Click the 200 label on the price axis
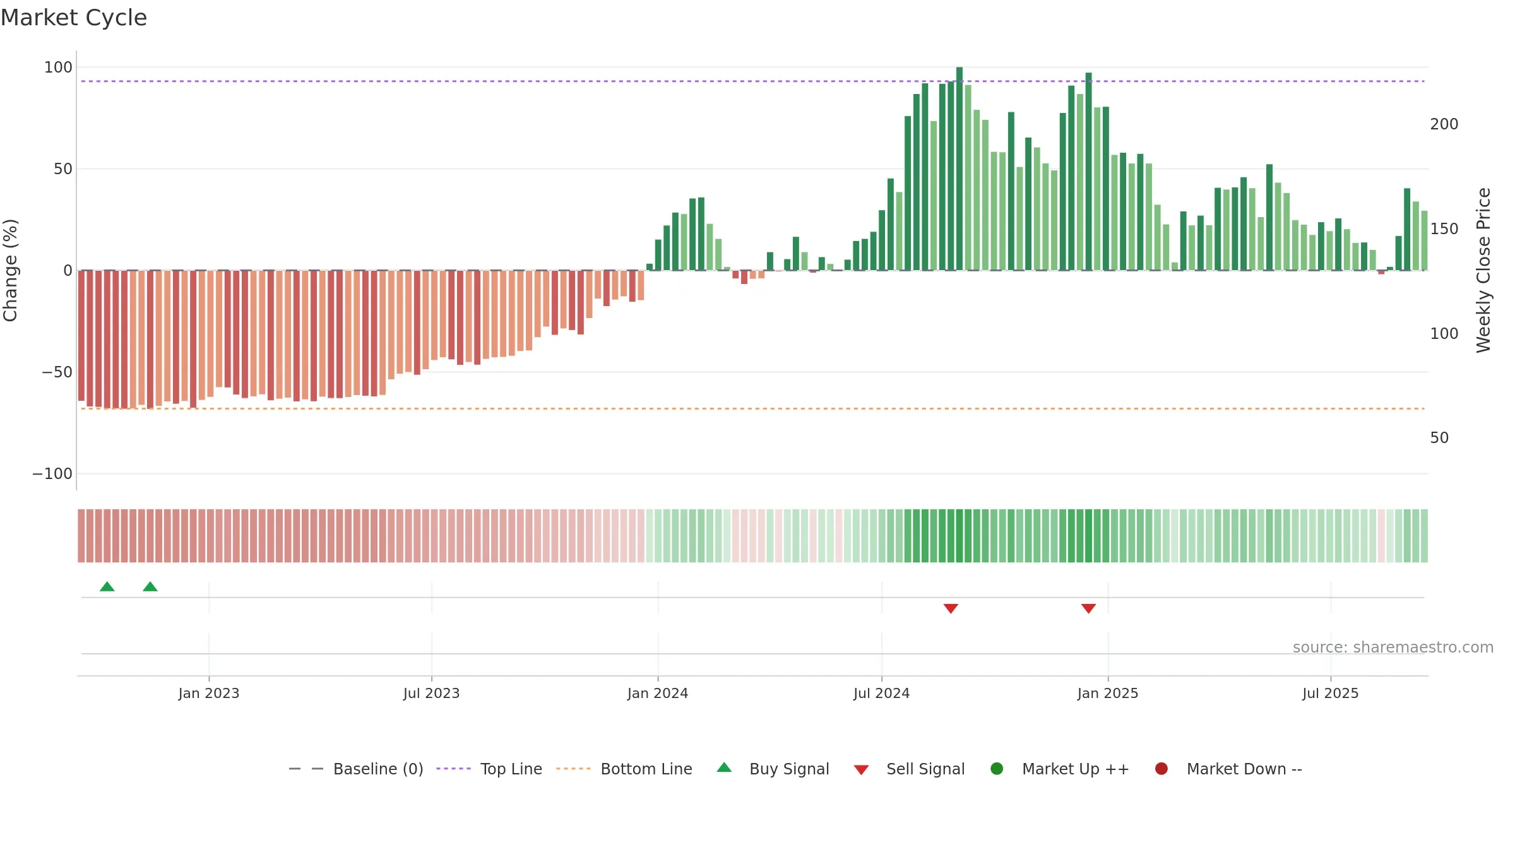This screenshot has height=852, width=1515. (1444, 124)
